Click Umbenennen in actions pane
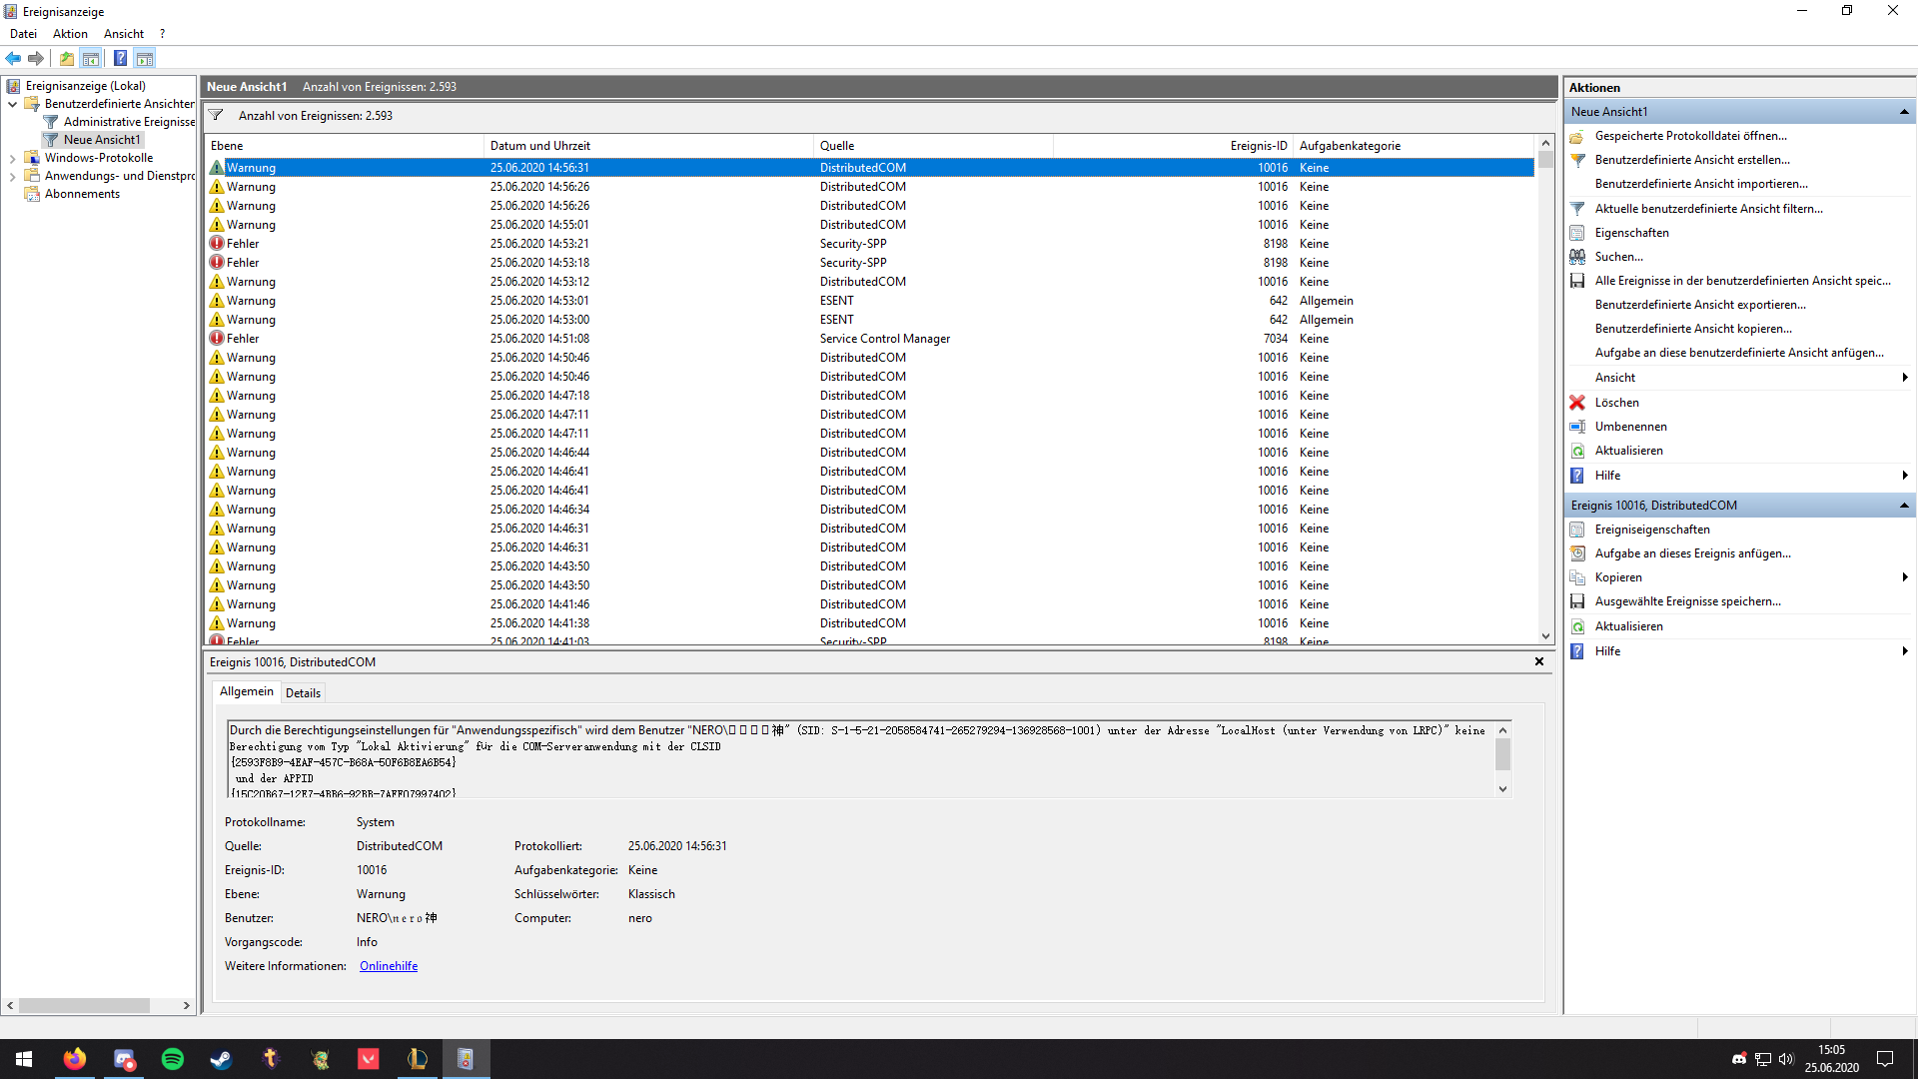 coord(1630,427)
